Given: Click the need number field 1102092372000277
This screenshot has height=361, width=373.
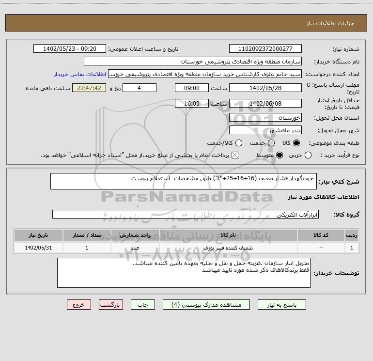Looking at the screenshot, I should pyautogui.click(x=265, y=48).
